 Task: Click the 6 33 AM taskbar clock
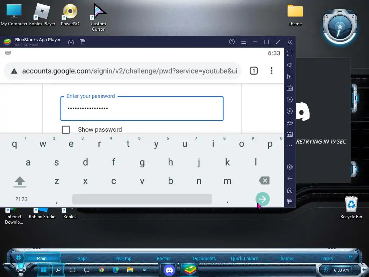[x=341, y=270]
